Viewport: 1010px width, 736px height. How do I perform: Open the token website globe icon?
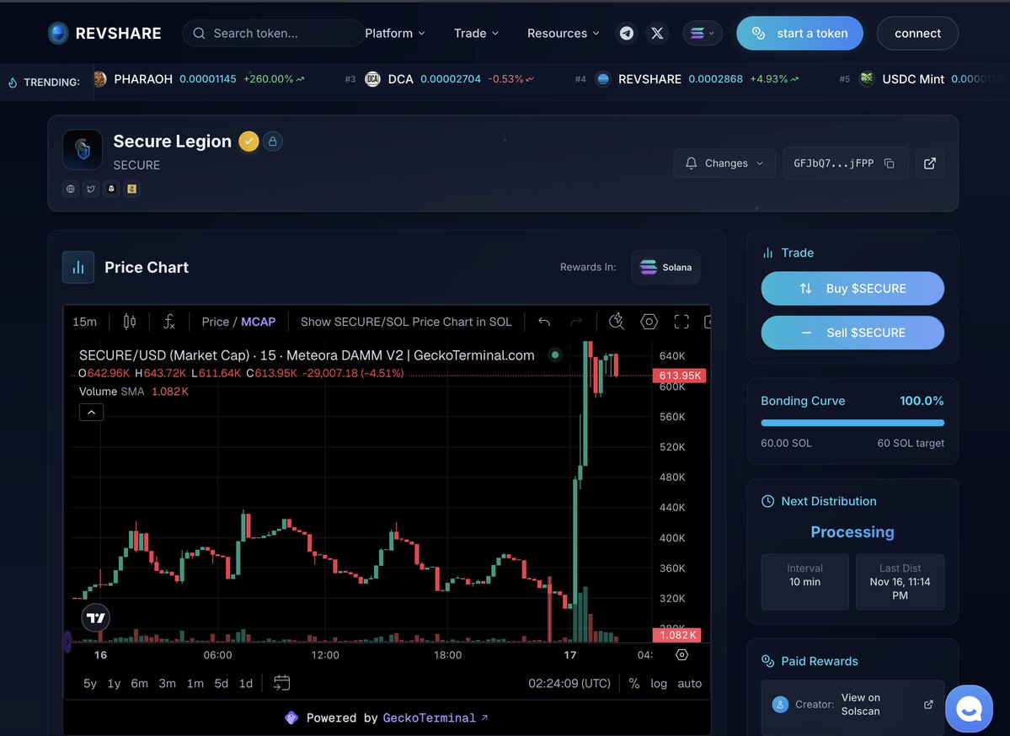[x=70, y=189]
